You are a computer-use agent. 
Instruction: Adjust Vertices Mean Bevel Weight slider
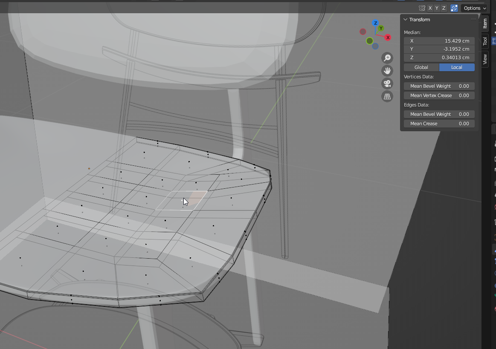click(439, 86)
